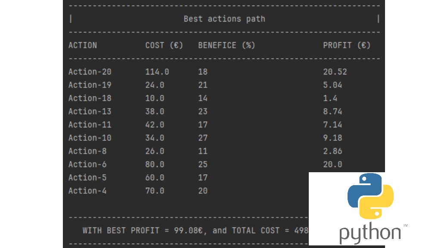Click the Python snake logo

point(370,195)
